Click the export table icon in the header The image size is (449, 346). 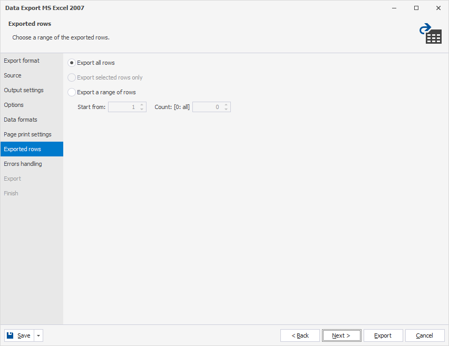pyautogui.click(x=431, y=34)
